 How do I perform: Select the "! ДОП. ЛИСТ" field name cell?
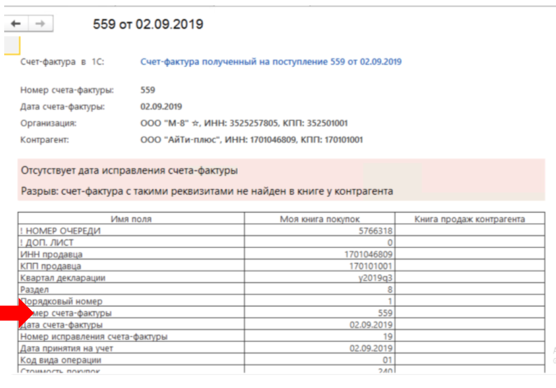[x=131, y=242]
